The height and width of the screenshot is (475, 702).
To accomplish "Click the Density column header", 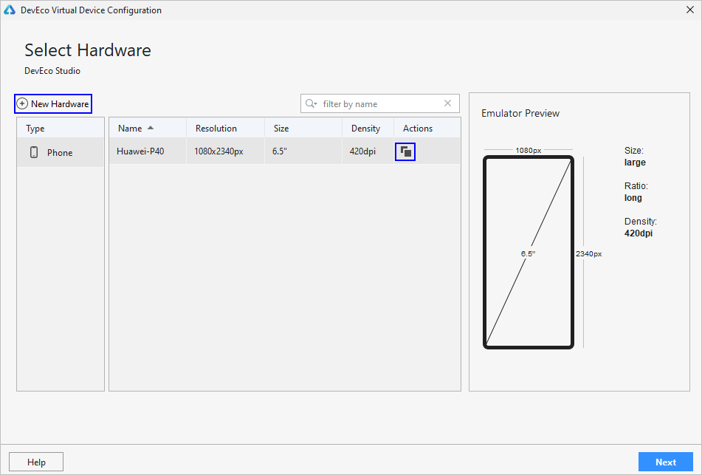I will point(365,129).
